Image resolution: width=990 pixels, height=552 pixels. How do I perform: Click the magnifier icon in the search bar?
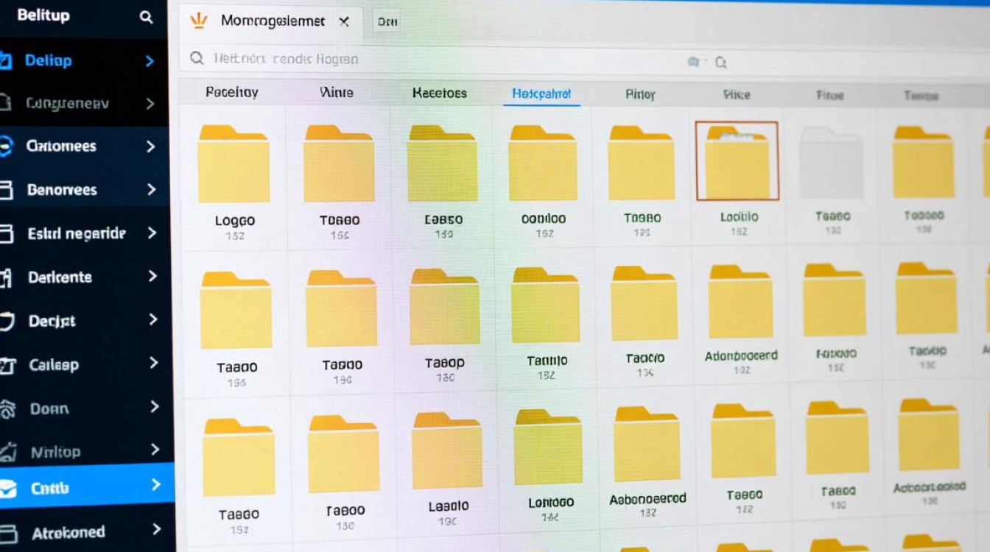tap(197, 59)
